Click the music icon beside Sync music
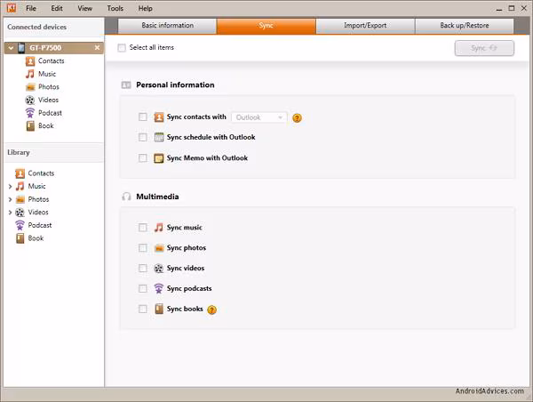Viewport: 533px width, 402px height. pyautogui.click(x=159, y=228)
